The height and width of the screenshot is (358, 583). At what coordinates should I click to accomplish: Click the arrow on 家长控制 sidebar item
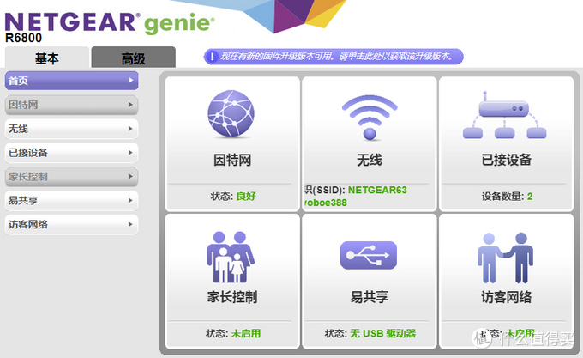tap(130, 176)
